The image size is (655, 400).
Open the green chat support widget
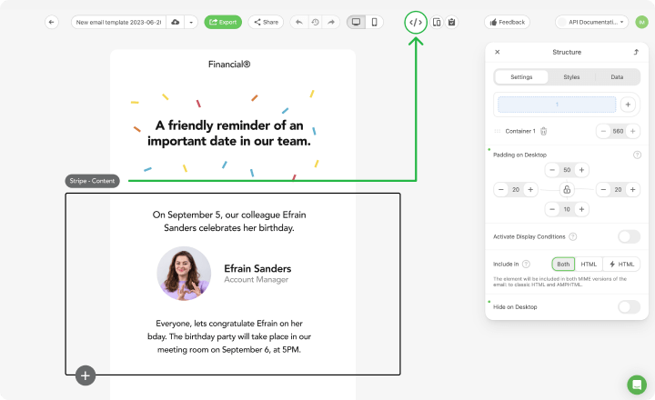(636, 384)
